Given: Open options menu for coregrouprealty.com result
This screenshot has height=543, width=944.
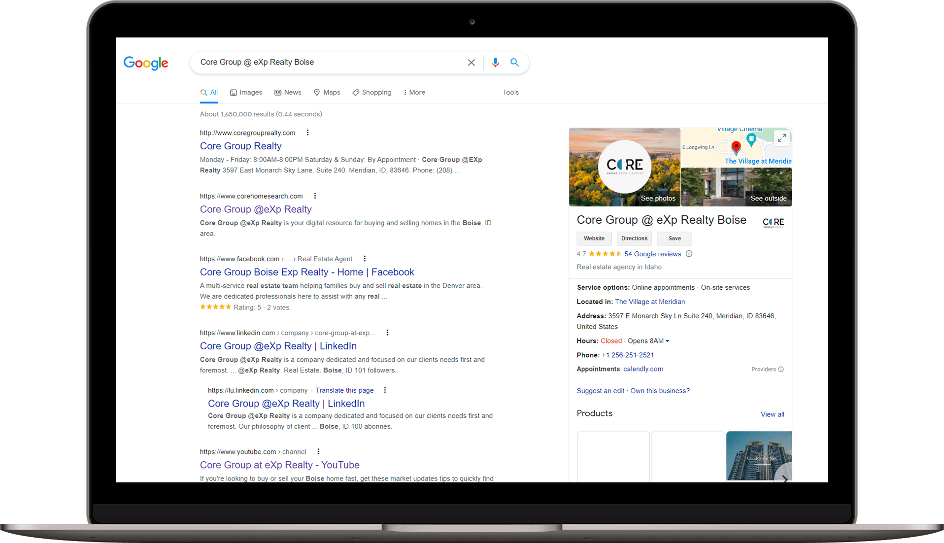Looking at the screenshot, I should [307, 133].
